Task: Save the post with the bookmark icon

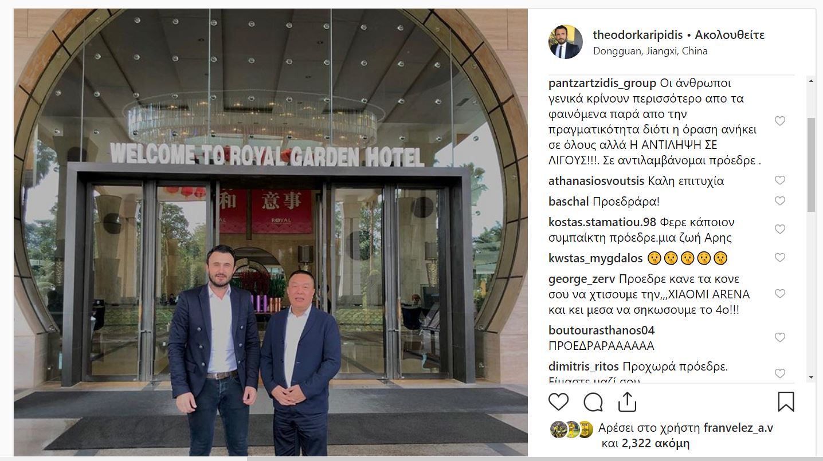Action: (x=786, y=401)
